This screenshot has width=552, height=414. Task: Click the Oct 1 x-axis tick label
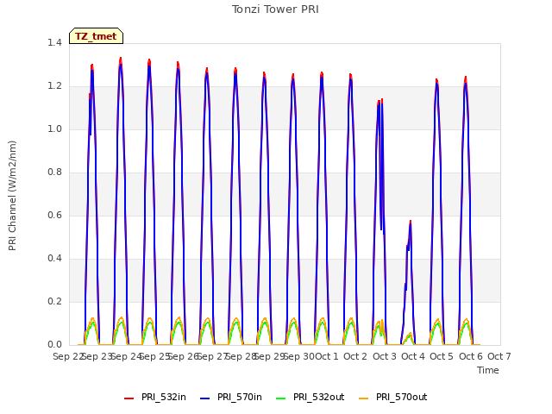(x=326, y=356)
